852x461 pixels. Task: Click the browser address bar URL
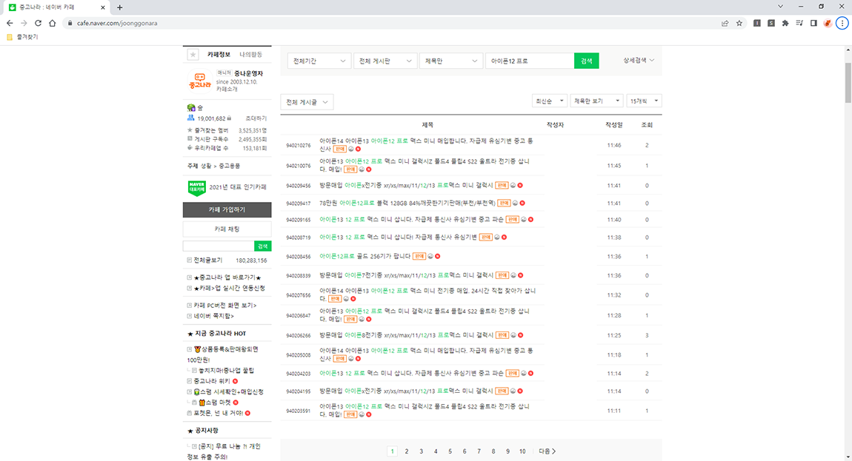tap(117, 24)
